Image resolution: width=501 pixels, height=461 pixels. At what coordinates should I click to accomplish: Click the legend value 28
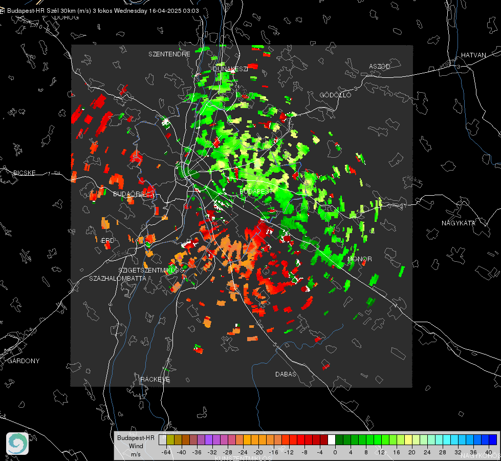(442, 452)
